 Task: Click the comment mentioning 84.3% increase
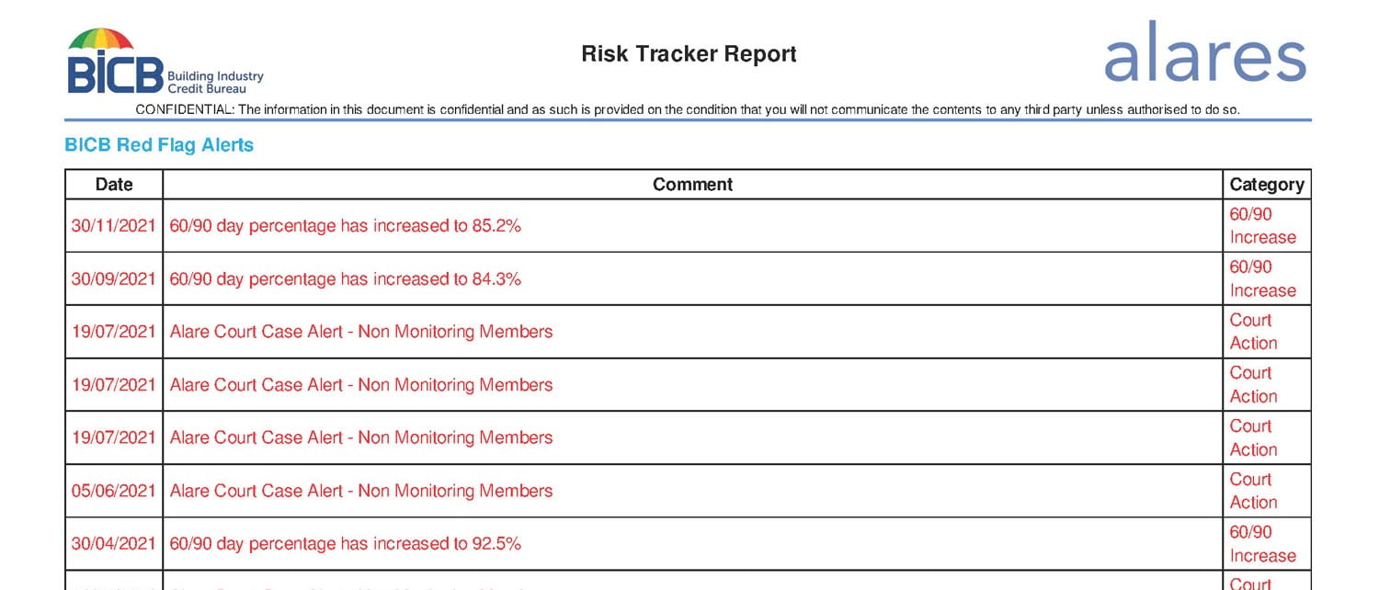point(346,279)
